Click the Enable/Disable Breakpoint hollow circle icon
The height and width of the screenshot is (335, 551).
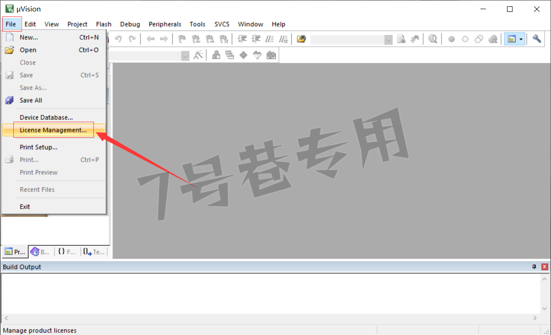click(465, 39)
